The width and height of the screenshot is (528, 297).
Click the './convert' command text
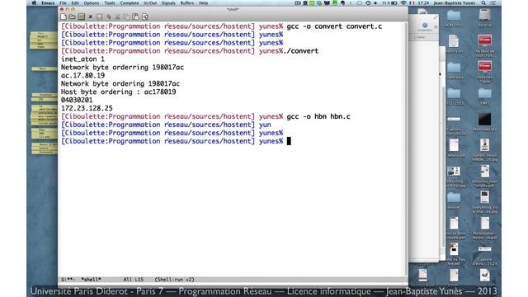(x=300, y=51)
